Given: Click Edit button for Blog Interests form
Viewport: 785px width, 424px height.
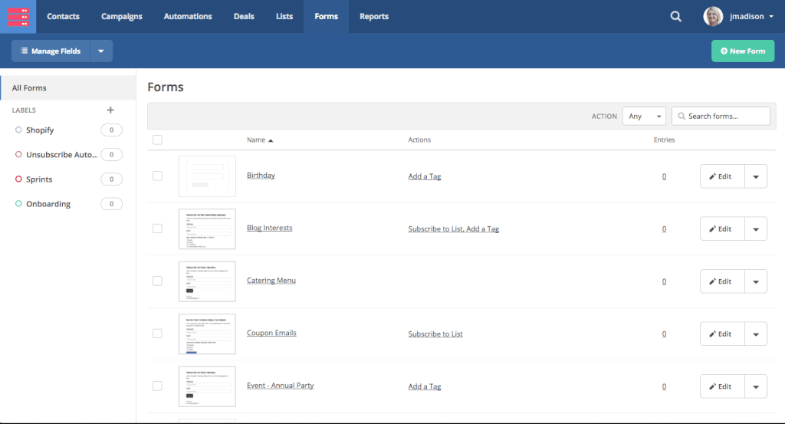Looking at the screenshot, I should click(x=722, y=228).
